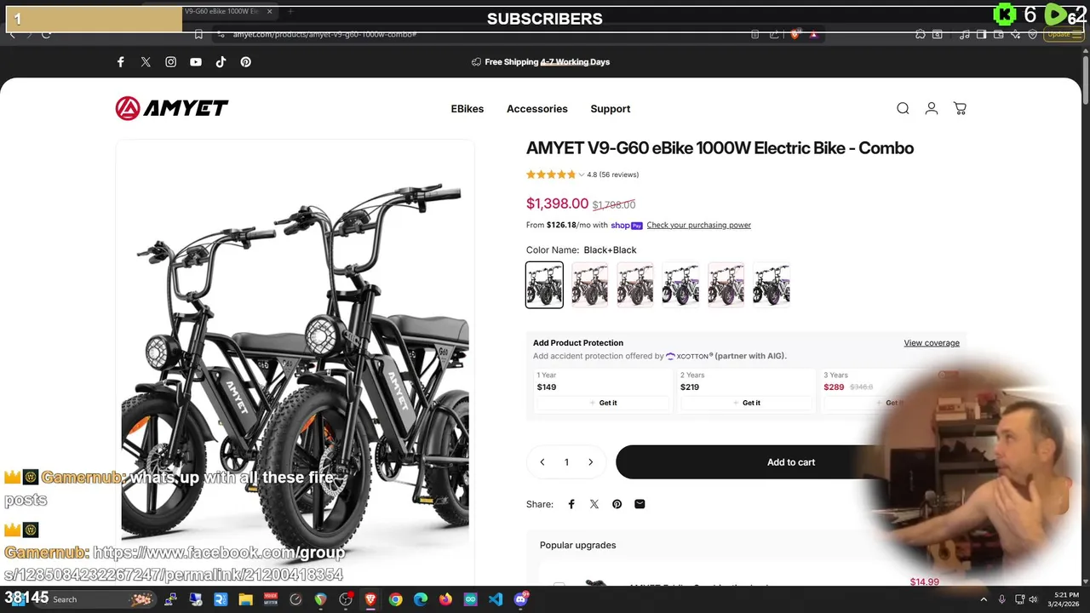Image resolution: width=1090 pixels, height=613 pixels.
Task: Open Facebook group link in chat overlay
Action: coord(175,564)
